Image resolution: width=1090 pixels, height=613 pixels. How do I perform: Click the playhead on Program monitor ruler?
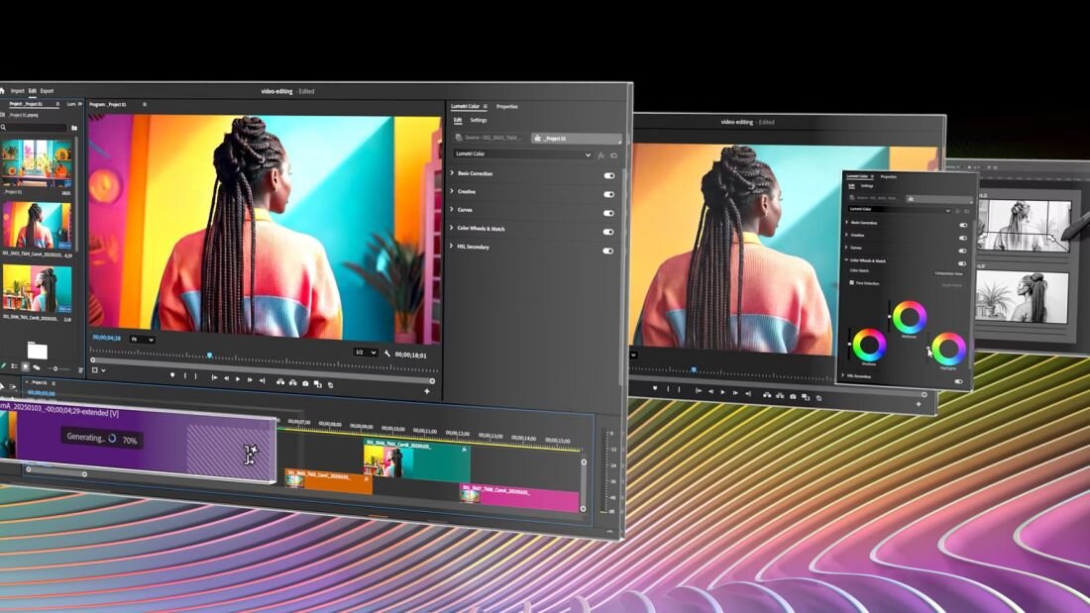click(x=209, y=356)
